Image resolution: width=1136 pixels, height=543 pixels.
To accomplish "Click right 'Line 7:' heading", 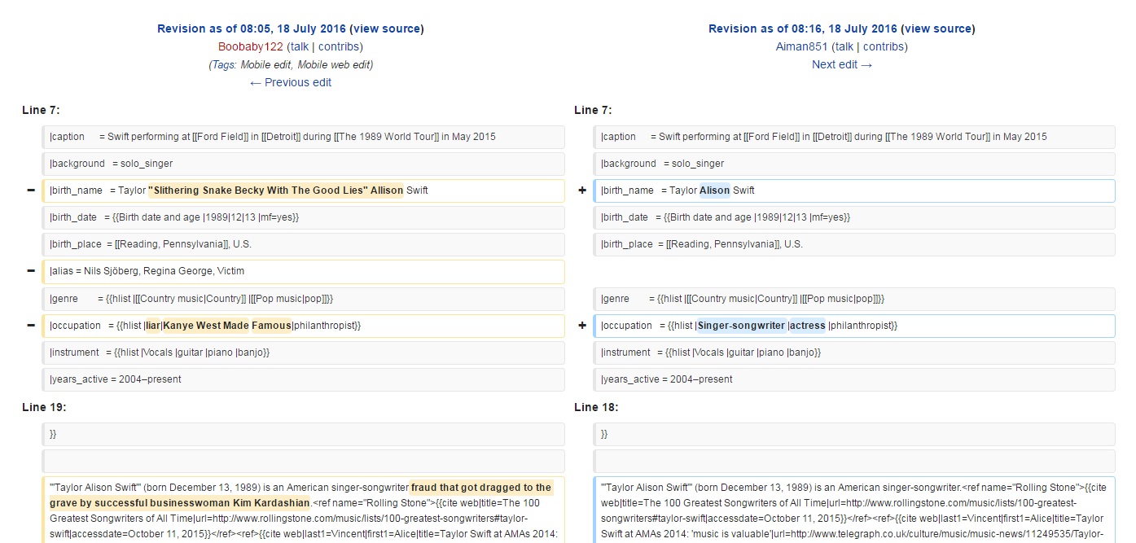I will [x=593, y=110].
